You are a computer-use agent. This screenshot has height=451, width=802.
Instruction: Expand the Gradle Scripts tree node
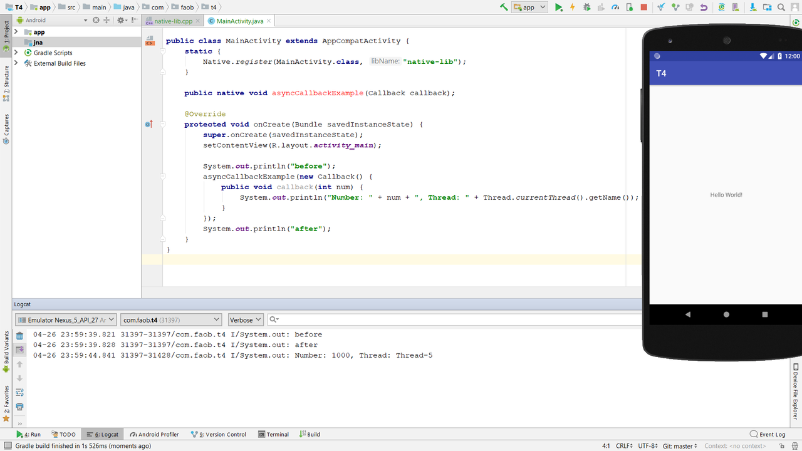click(16, 53)
